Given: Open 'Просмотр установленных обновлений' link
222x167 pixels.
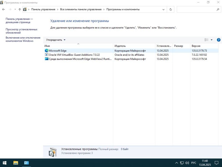Looking at the screenshot, I should point(22,31).
